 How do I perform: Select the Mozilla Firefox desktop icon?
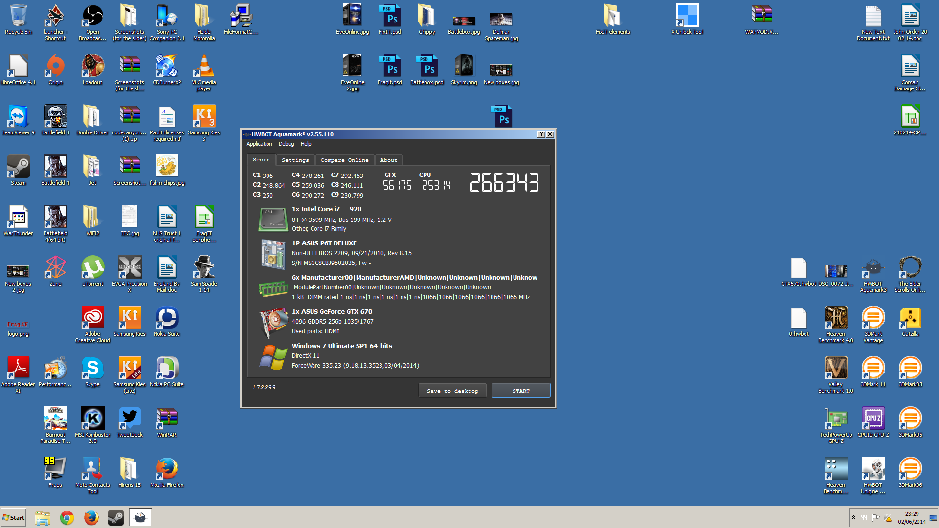[167, 472]
